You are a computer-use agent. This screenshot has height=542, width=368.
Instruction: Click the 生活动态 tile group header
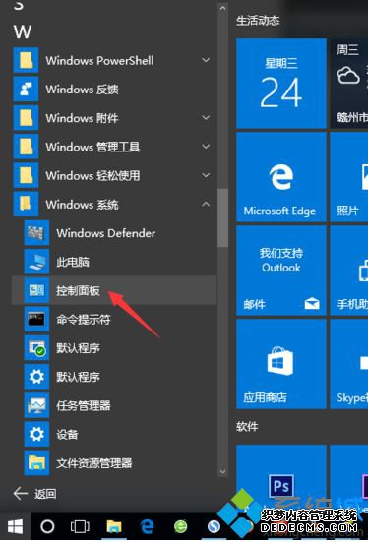pos(258,21)
